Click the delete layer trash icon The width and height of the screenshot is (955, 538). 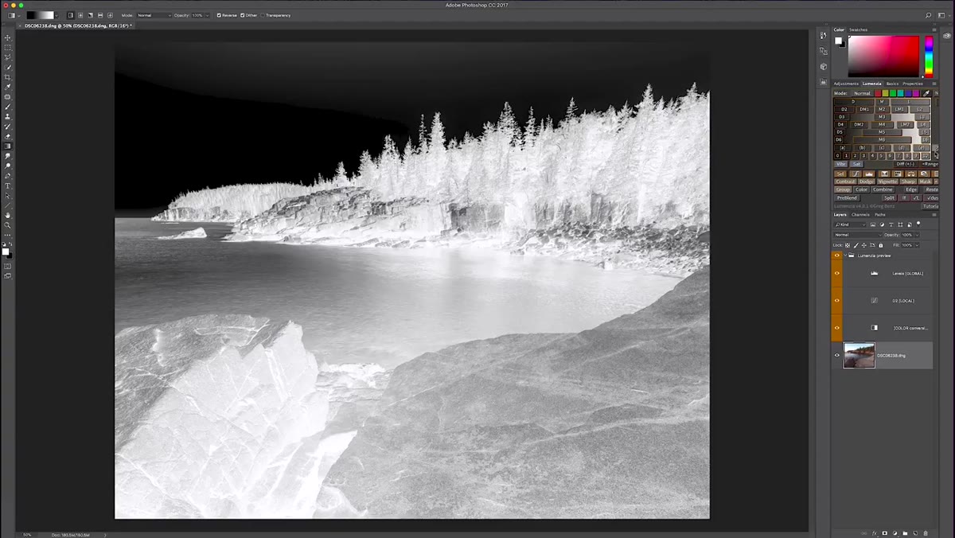[x=926, y=533]
